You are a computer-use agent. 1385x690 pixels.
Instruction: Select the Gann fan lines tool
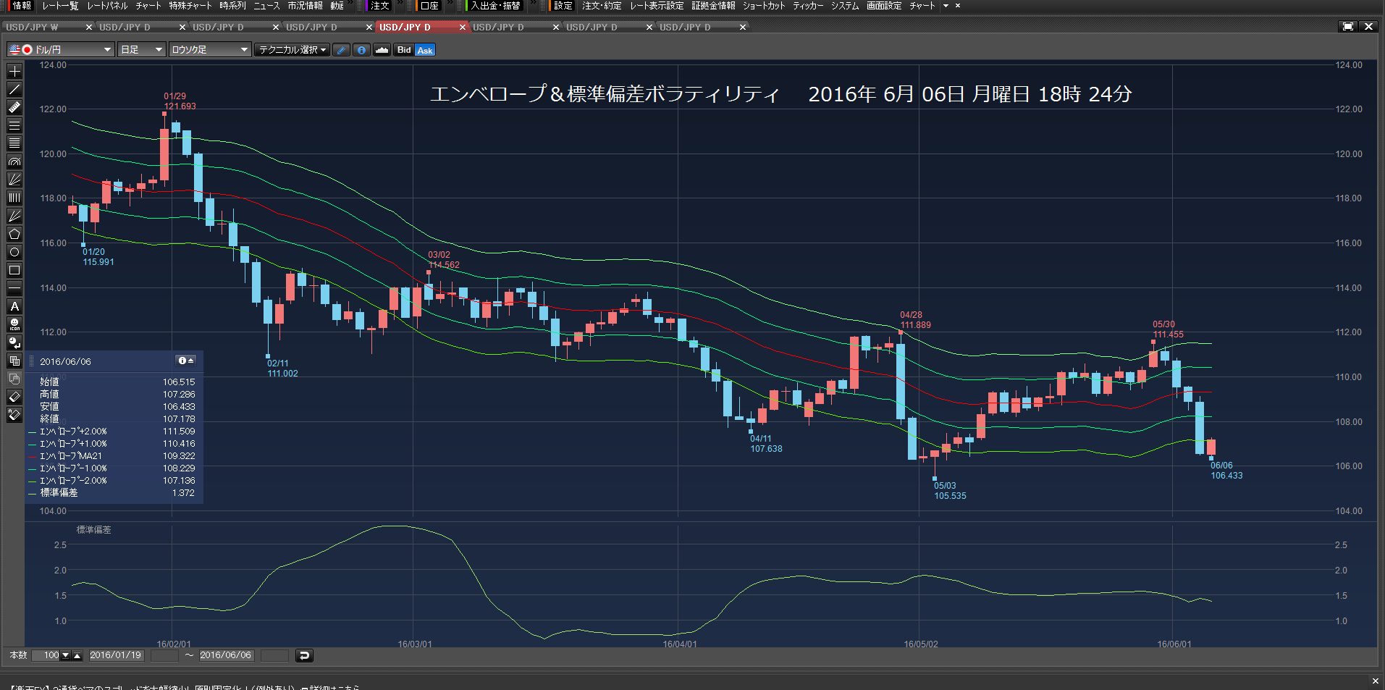tap(14, 216)
